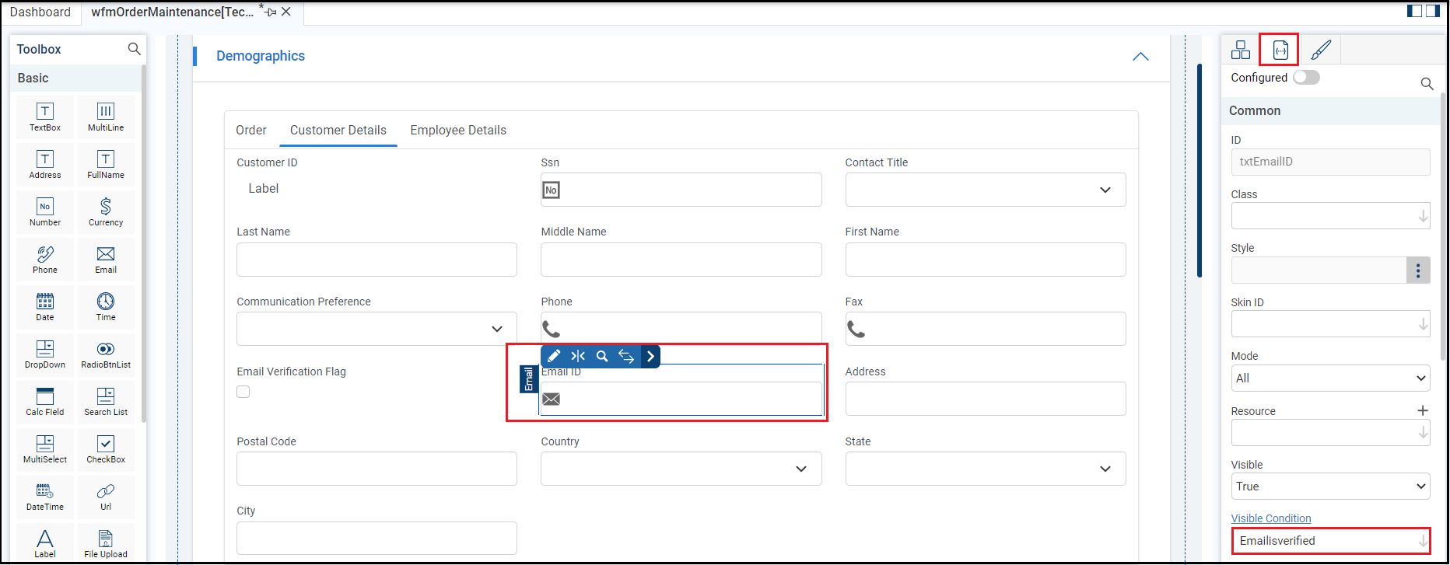Expand the Mode dropdown showing All
The height and width of the screenshot is (565, 1450).
pyautogui.click(x=1329, y=378)
